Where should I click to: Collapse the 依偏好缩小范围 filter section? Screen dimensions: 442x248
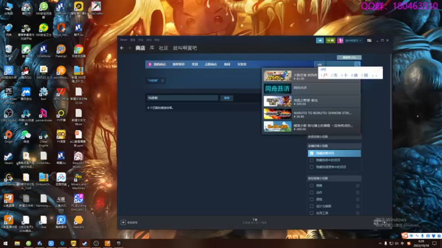[334, 146]
